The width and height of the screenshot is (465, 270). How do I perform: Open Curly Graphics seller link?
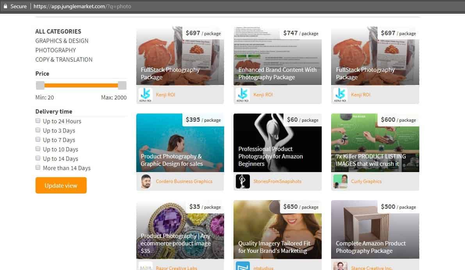(366, 181)
